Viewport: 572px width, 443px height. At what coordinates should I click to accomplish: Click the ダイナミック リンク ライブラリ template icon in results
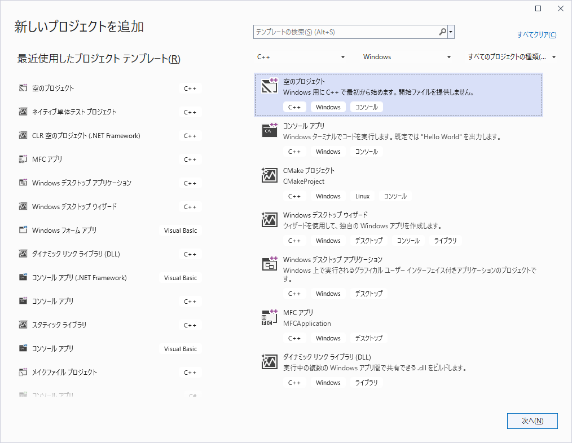pyautogui.click(x=270, y=362)
